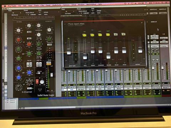Click COMPARE in the CLA Vocals header
The height and width of the screenshot is (128, 171).
point(86,13)
